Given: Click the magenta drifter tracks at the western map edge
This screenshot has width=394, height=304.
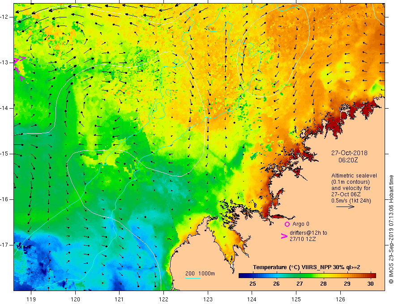Looking at the screenshot, I should (19, 68).
